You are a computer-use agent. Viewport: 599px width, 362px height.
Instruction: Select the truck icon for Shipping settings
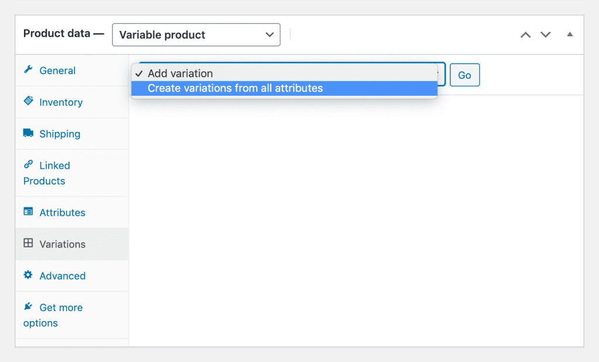click(28, 134)
